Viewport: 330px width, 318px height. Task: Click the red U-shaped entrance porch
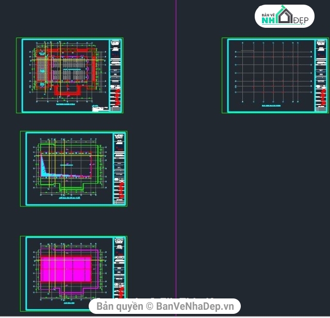pyautogui.click(x=68, y=91)
